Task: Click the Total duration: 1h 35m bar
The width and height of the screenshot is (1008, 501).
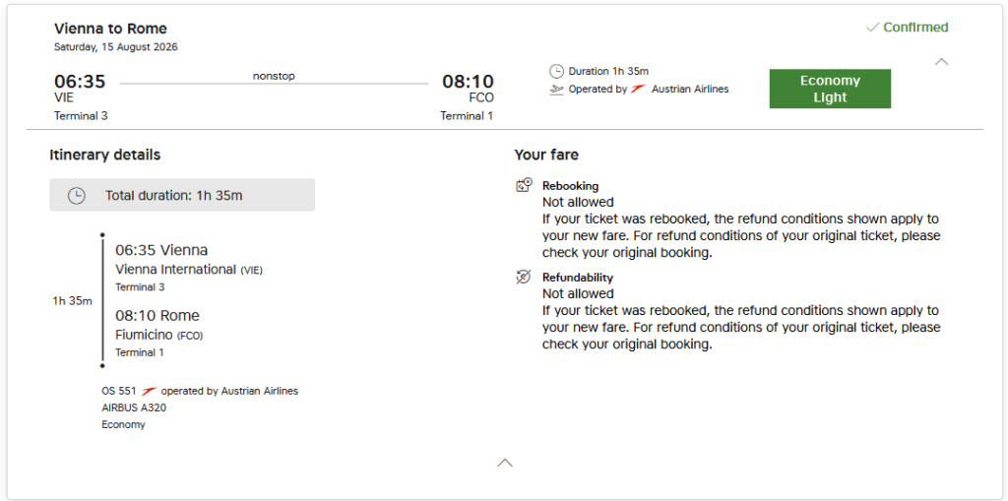Action: (x=182, y=195)
